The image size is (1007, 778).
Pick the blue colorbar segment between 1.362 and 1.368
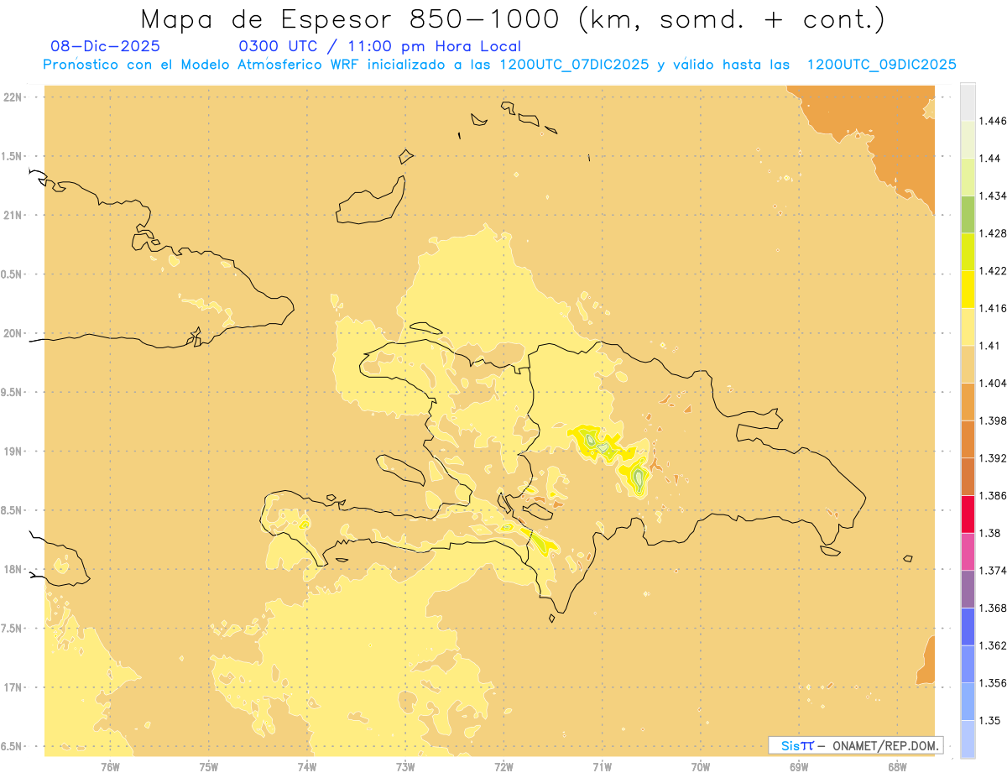968,626
